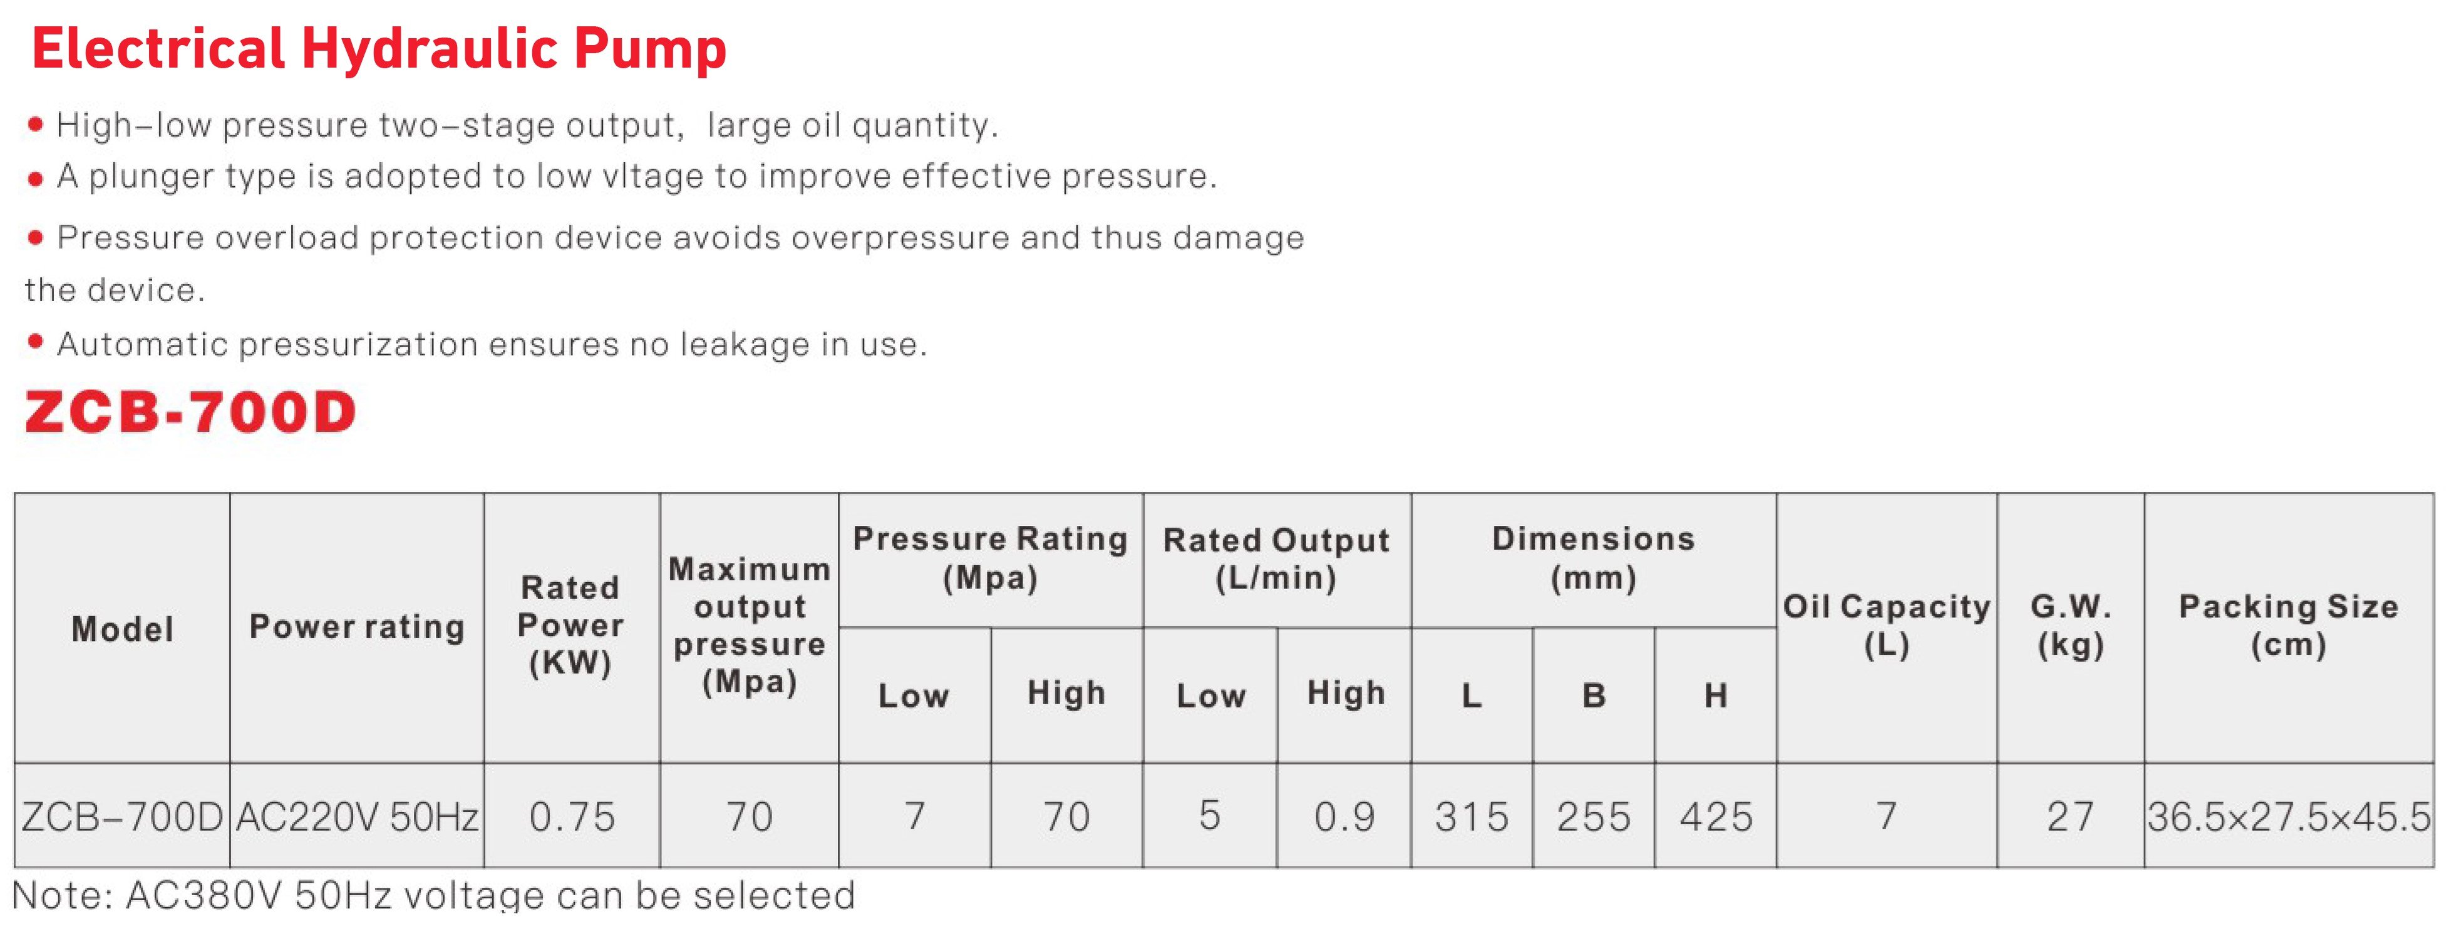Click the 'Rated Output (L/min)' header

pyautogui.click(x=1276, y=559)
